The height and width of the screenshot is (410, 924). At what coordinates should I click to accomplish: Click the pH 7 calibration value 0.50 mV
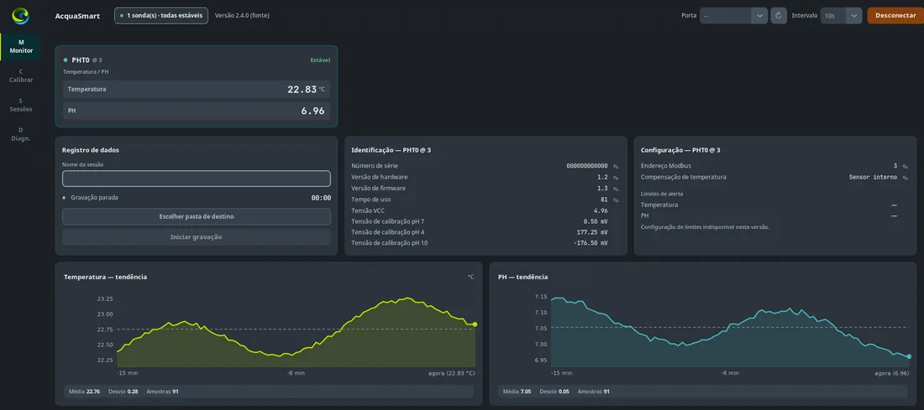[x=596, y=221]
